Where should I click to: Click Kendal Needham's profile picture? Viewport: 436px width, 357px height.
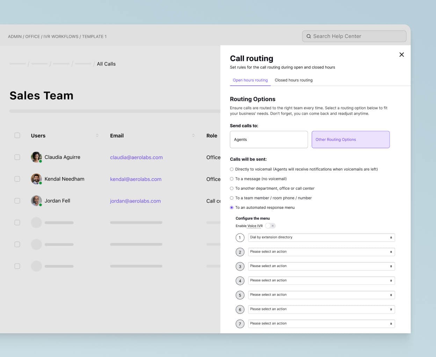click(x=36, y=179)
